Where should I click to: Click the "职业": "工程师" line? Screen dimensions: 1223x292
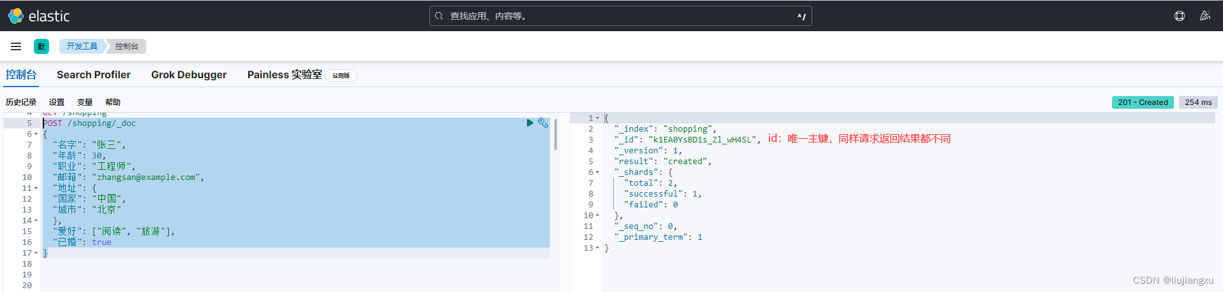pyautogui.click(x=94, y=167)
